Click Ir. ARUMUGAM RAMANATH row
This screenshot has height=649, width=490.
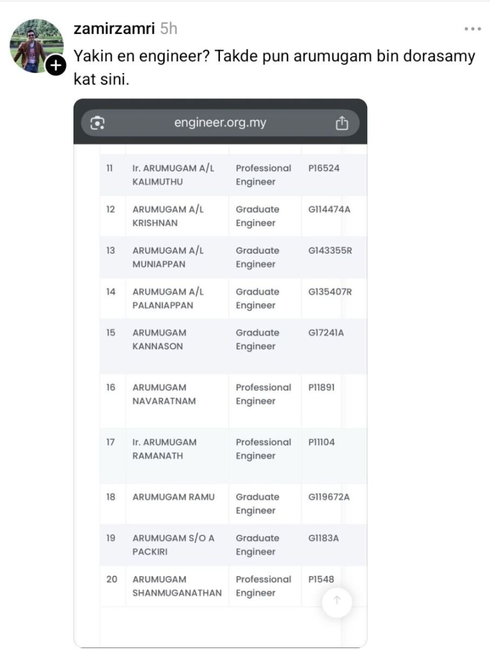pos(164,449)
